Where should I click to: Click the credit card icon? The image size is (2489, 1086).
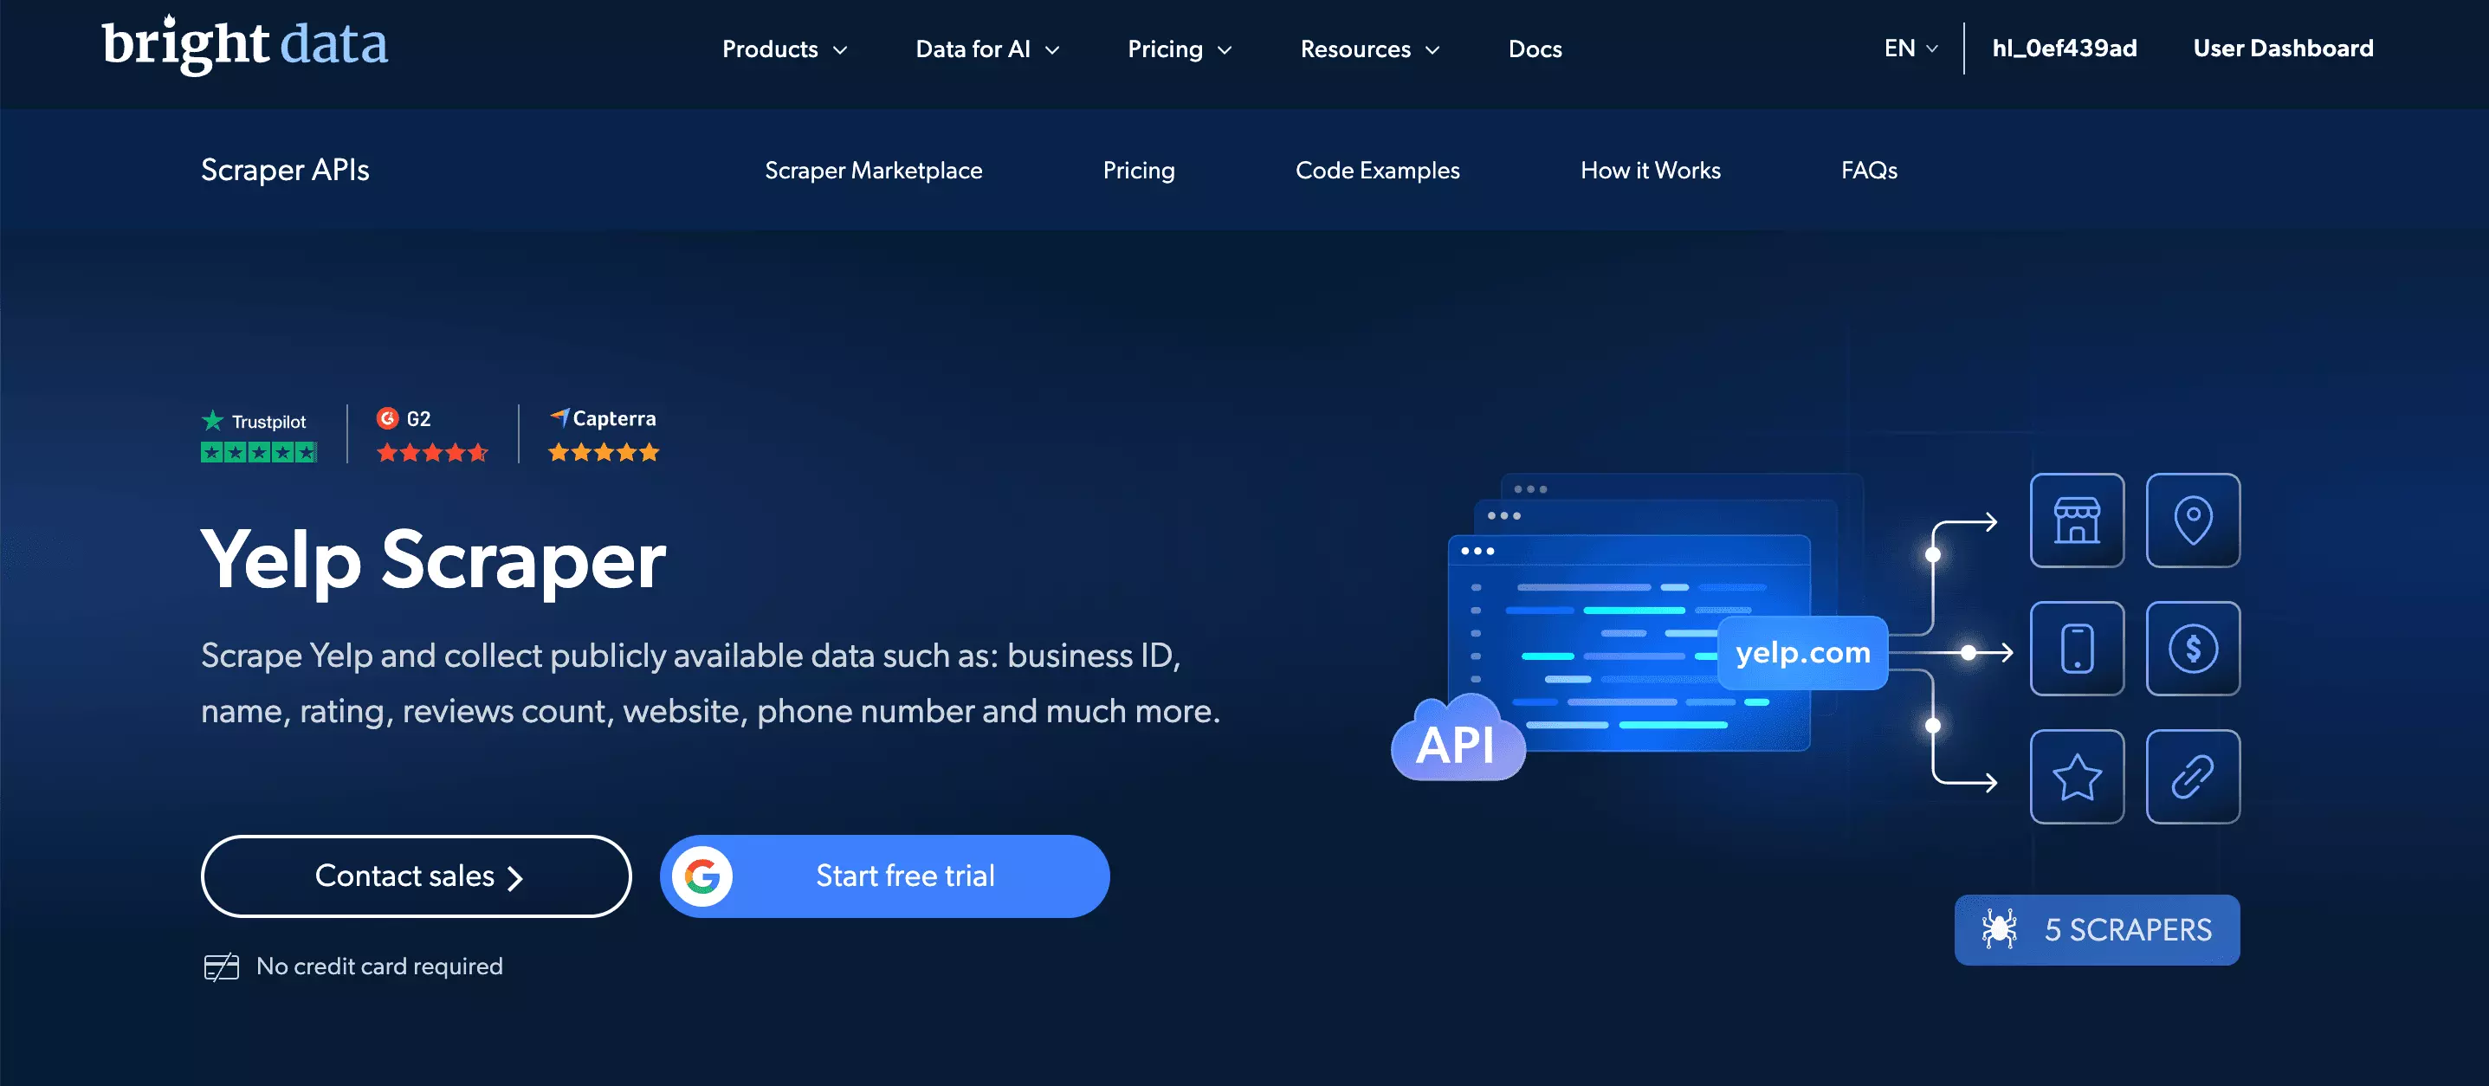(221, 967)
